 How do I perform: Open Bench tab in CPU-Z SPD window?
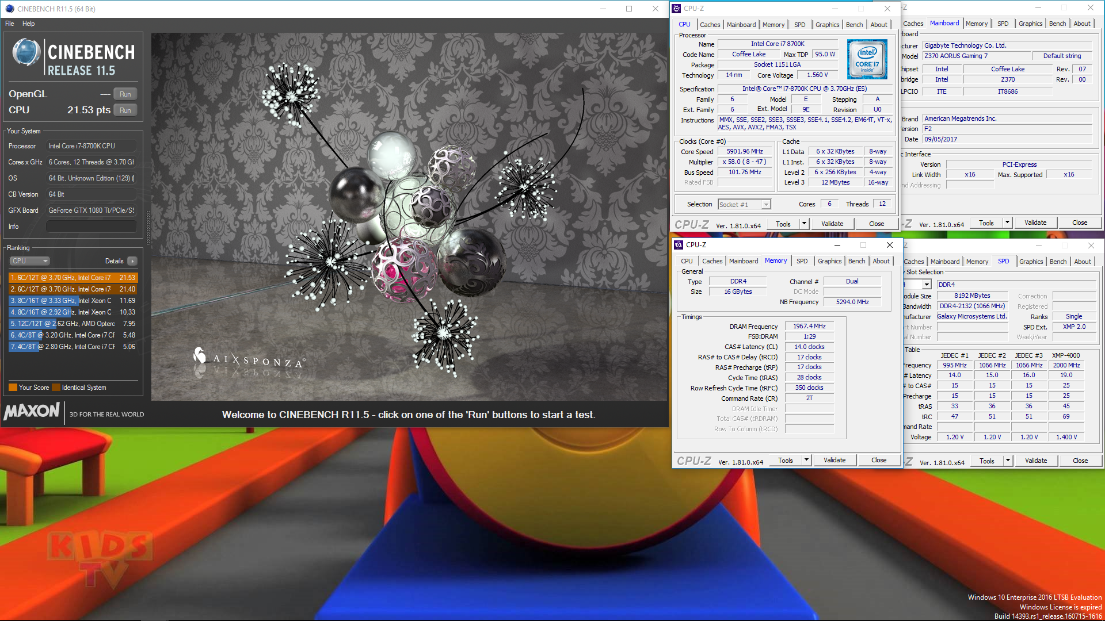pyautogui.click(x=1058, y=262)
